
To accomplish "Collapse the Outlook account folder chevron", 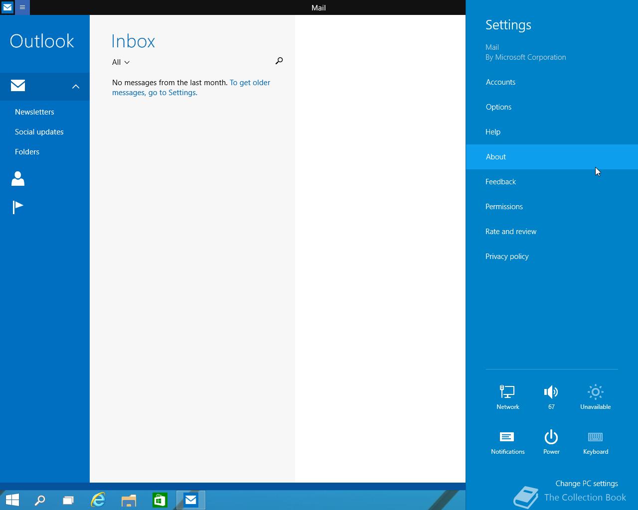I will (76, 86).
